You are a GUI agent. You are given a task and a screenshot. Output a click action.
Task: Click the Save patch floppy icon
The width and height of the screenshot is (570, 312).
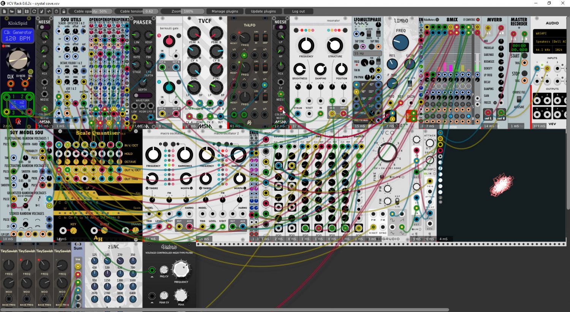click(x=19, y=11)
